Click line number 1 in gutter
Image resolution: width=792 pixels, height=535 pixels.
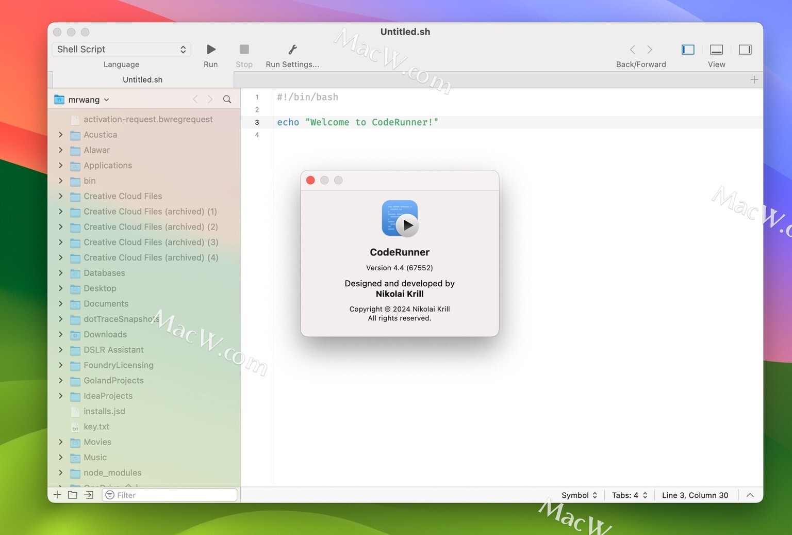click(257, 97)
